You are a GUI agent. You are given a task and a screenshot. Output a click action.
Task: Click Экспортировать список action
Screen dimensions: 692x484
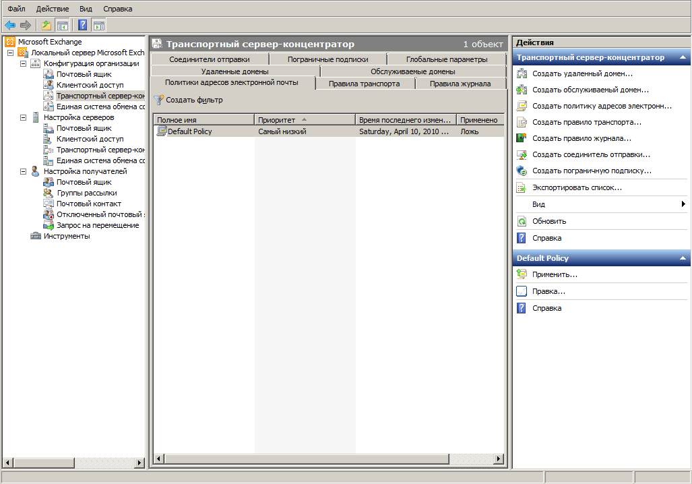[x=577, y=187]
